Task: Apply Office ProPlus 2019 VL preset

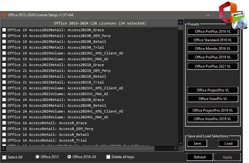Action: click(213, 57)
